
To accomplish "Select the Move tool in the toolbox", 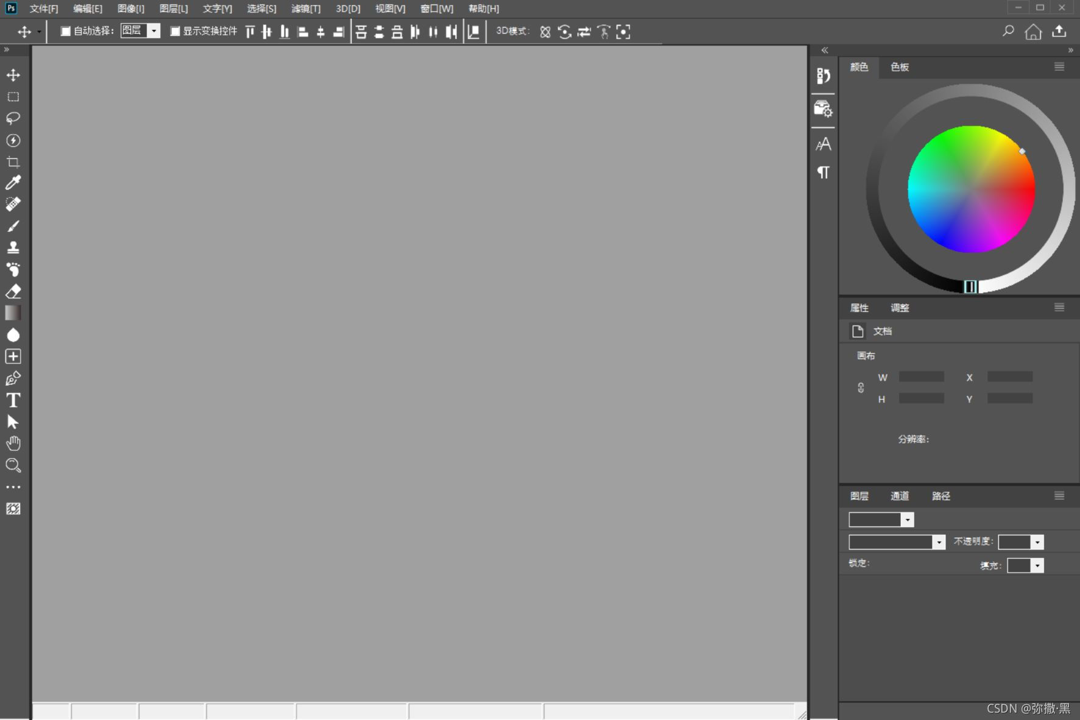I will [13, 75].
